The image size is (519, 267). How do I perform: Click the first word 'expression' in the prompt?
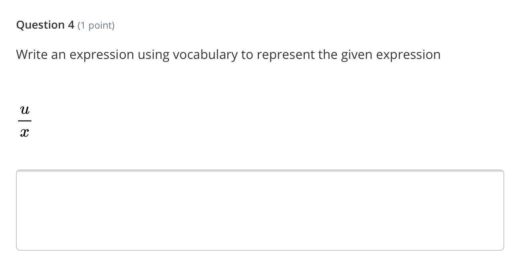click(x=102, y=55)
